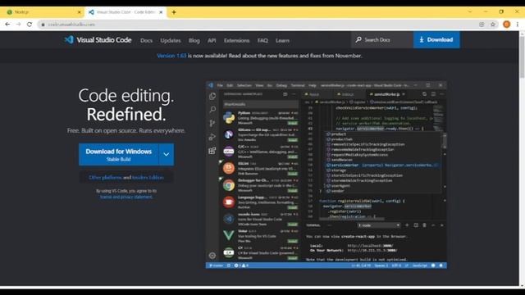Focus the Search Docs field

point(382,40)
